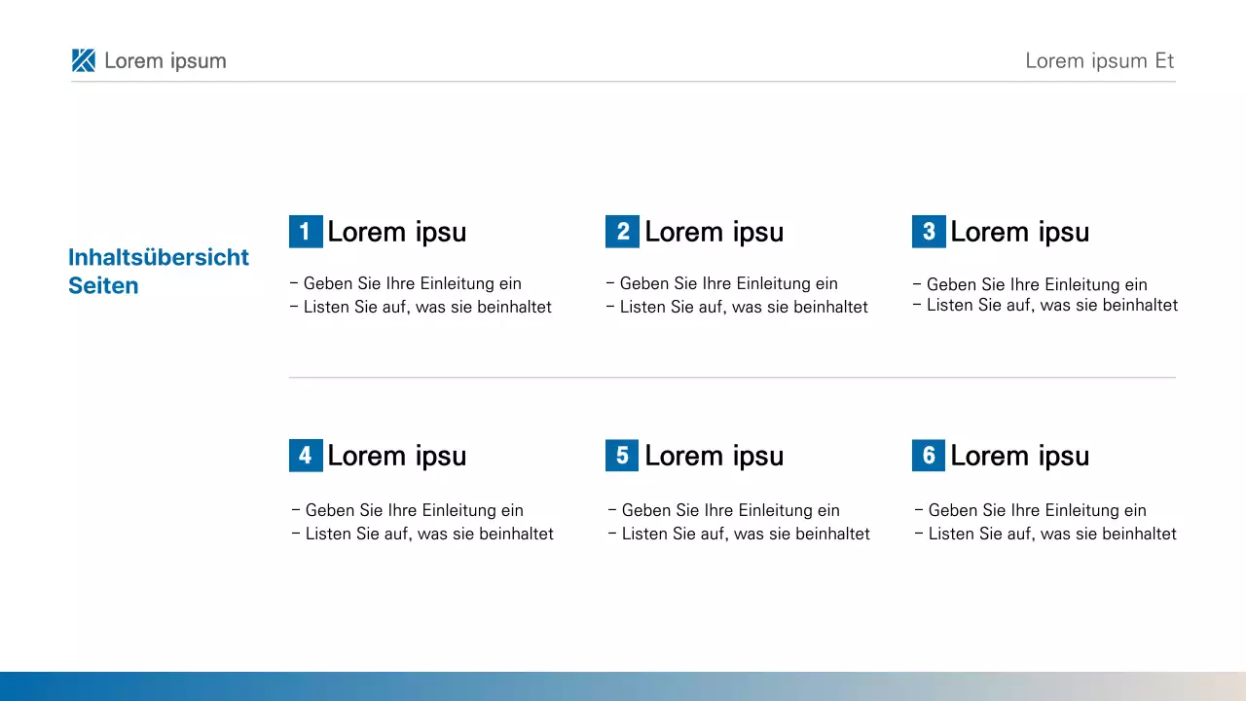1246x701 pixels.
Task: Click the 'Lorem ipsu' heading beside badge 5
Action: tap(714, 456)
